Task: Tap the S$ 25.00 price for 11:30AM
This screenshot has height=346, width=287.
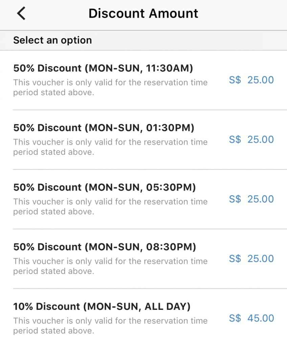Action: coord(251,80)
